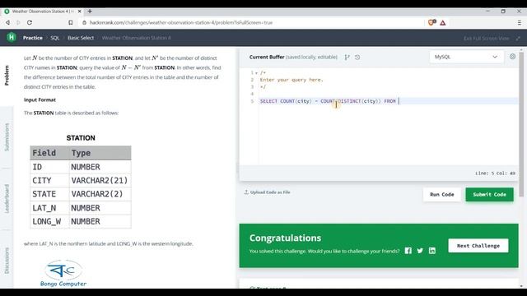Click Exit Full Screen View

tap(487, 39)
